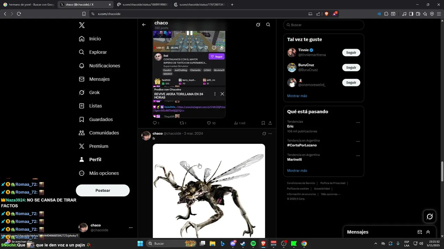Click the taskbar Buscar search box

[172, 243]
